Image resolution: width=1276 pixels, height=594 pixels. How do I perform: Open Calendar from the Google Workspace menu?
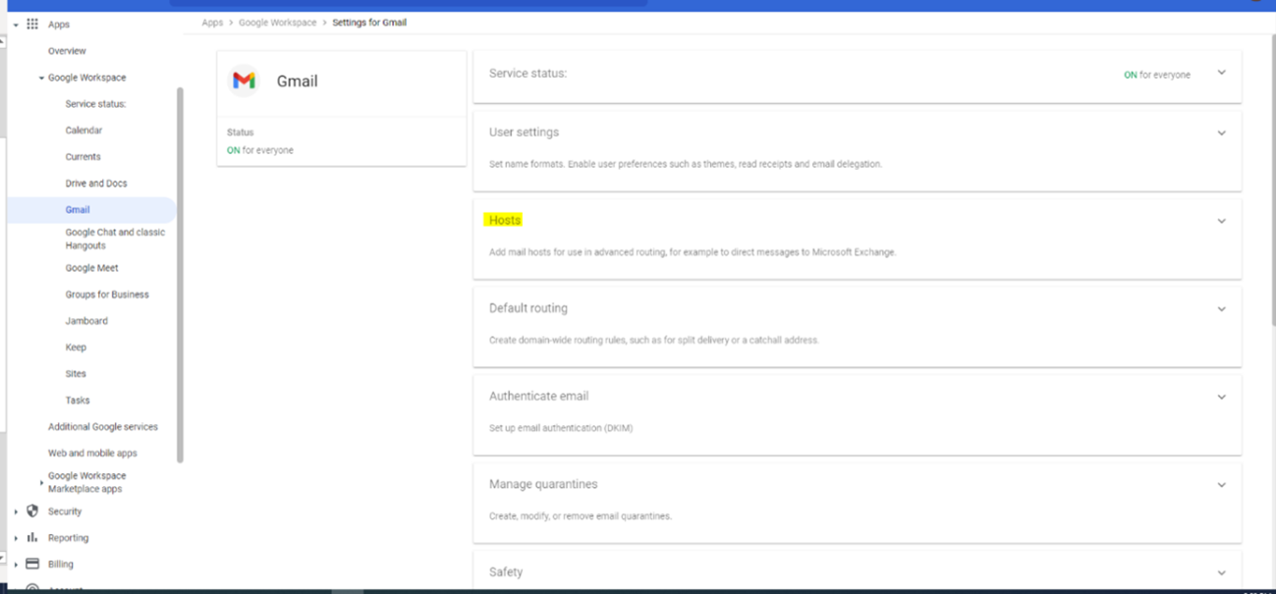tap(83, 130)
